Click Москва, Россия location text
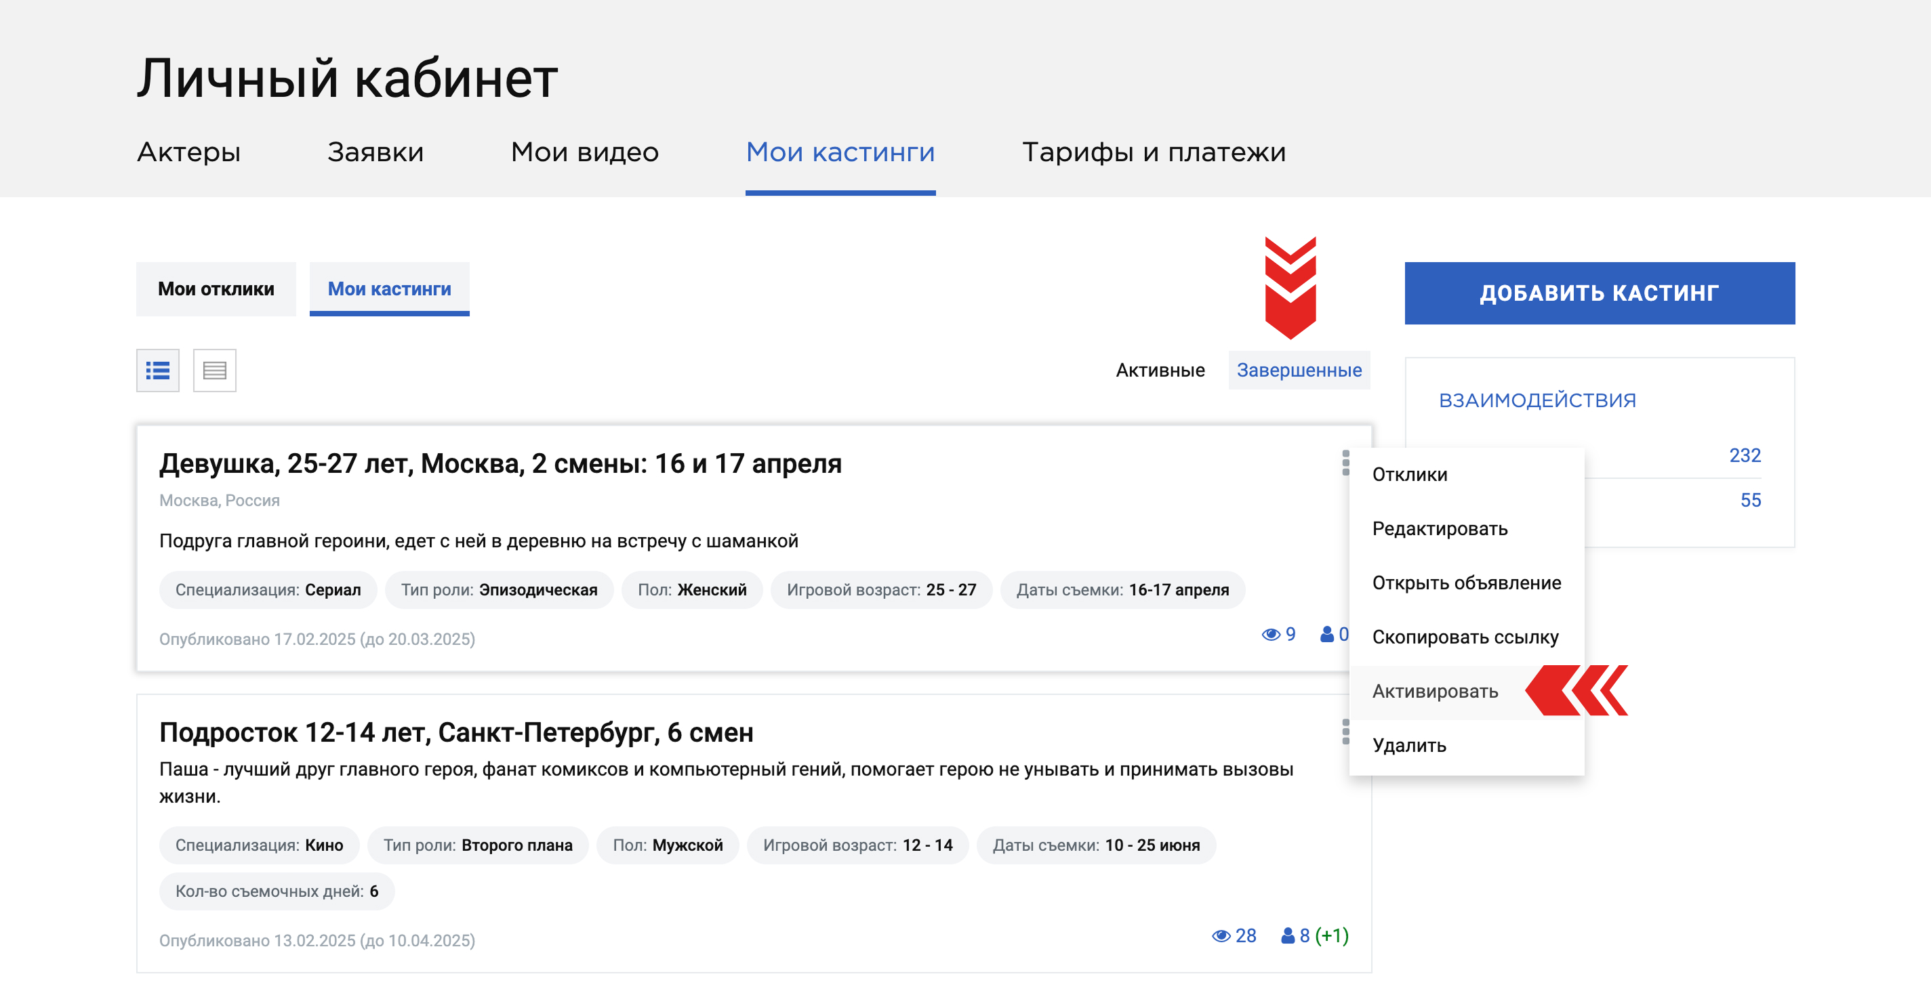Screen dimensions: 1931x991 click(x=219, y=501)
